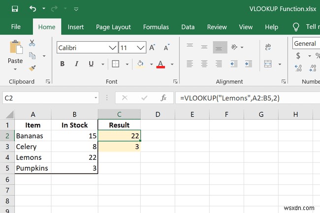
Task: Open the Clipboard dialog launcher
Action: click(x=48, y=82)
